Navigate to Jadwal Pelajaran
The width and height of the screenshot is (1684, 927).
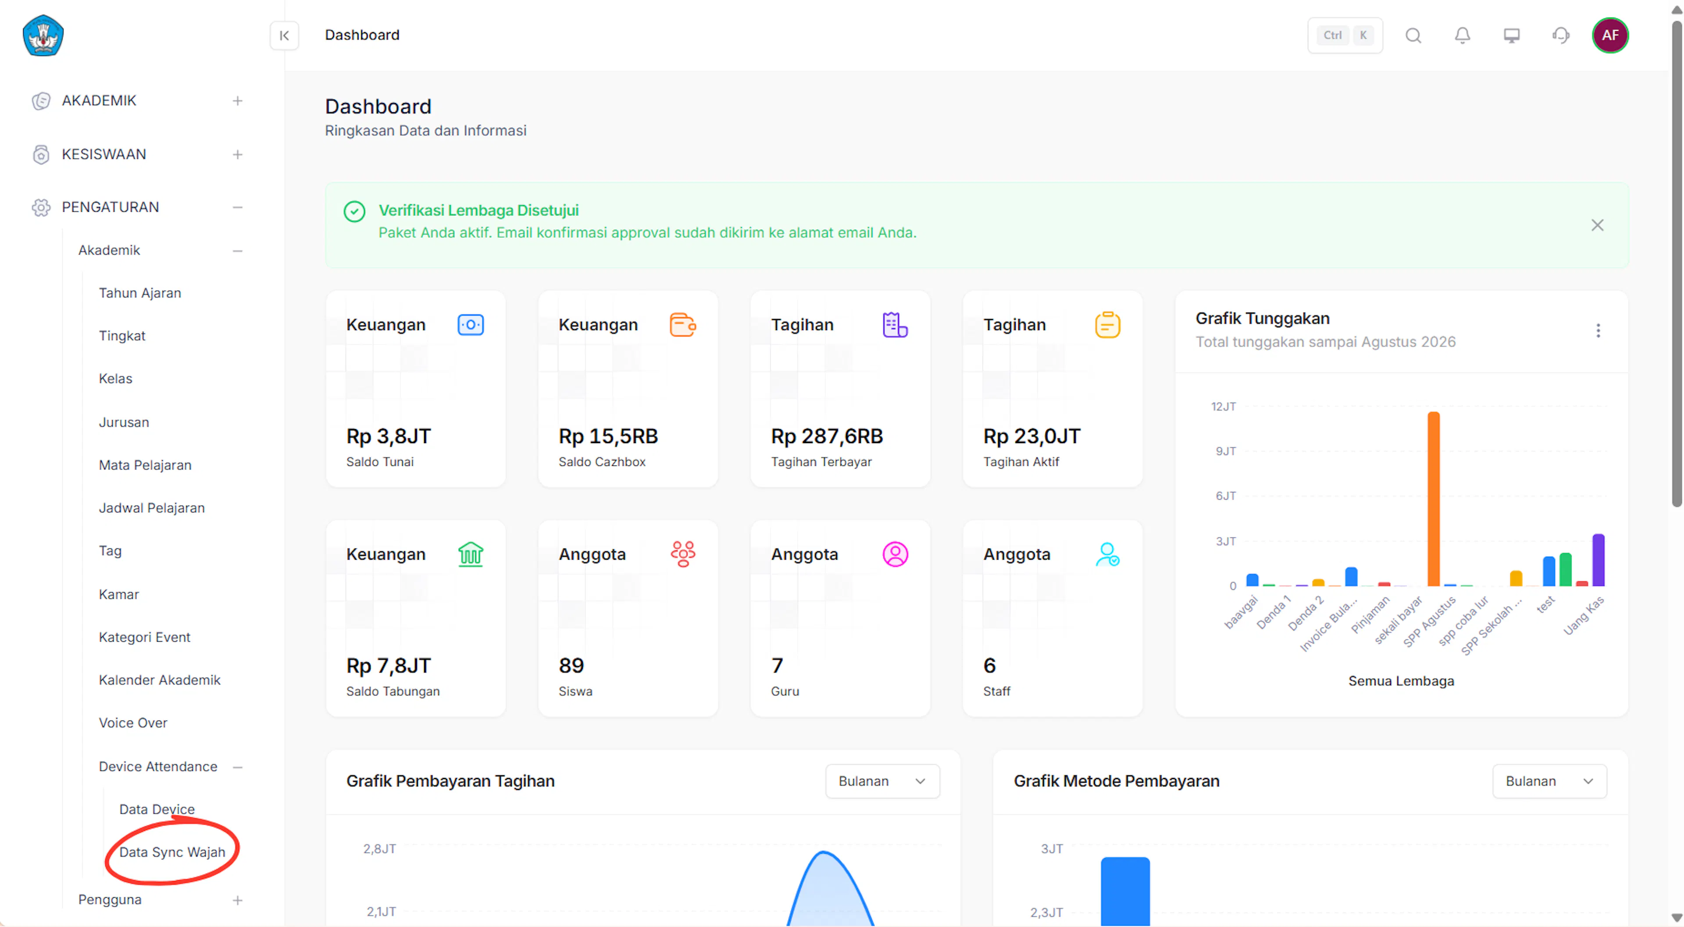click(x=152, y=508)
